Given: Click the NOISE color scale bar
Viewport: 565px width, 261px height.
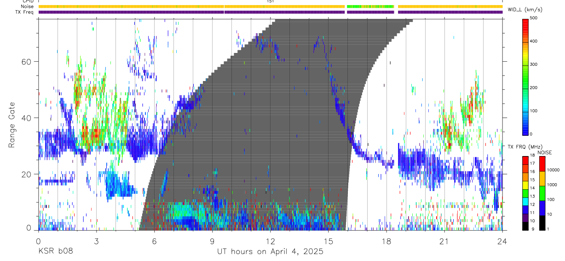Looking at the screenshot, I should pos(542,193).
